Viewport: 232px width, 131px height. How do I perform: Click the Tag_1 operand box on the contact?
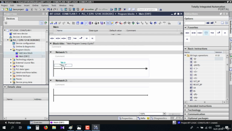[x=63, y=65]
